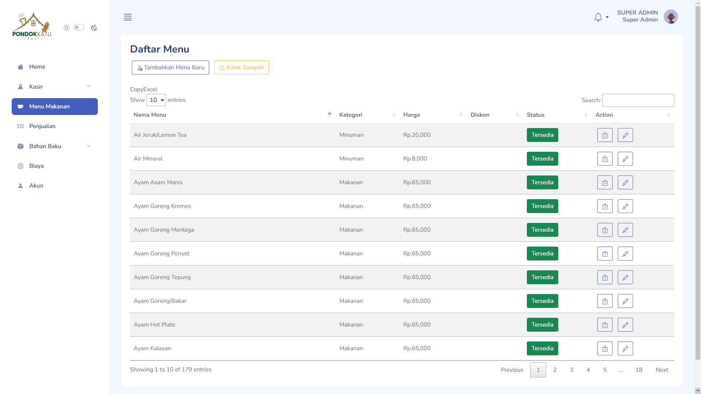701x394 pixels.
Task: Click edit pencil for Air Mineral
Action: (625, 159)
